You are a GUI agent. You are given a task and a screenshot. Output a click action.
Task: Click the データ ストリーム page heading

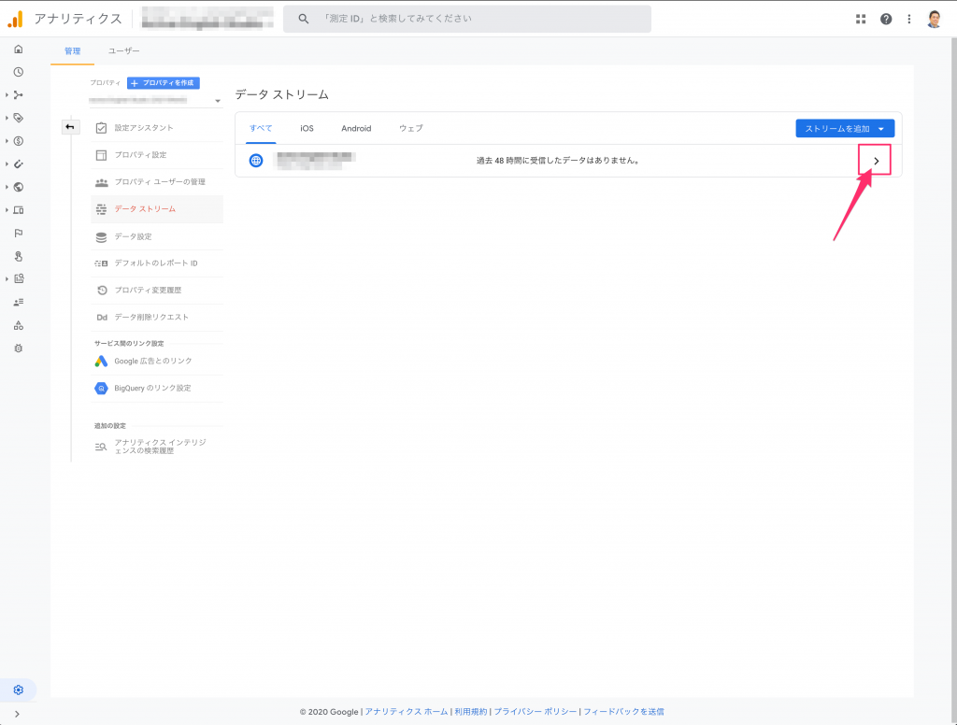point(282,94)
